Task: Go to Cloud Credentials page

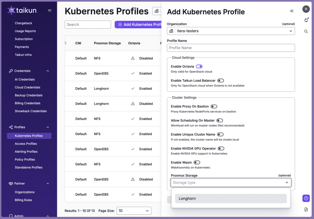Action: 28,87
